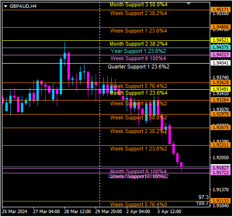The image size is (233, 217).
Task: Click the 3 Apr 12:00 time label
Action: [x=169, y=212]
